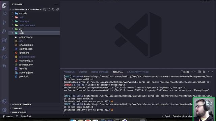Viewport: 216px width, 121px height.
Task: Click the node terminal profile indicator
Action: tap(185, 72)
